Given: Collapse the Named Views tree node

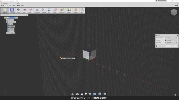Looking at the screenshot, I should [4, 22].
